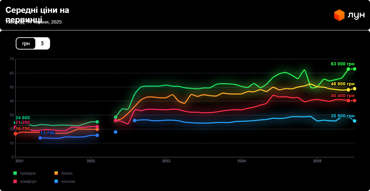Click the ЛУН brand name text
The image size is (370, 191).
(x=356, y=15)
